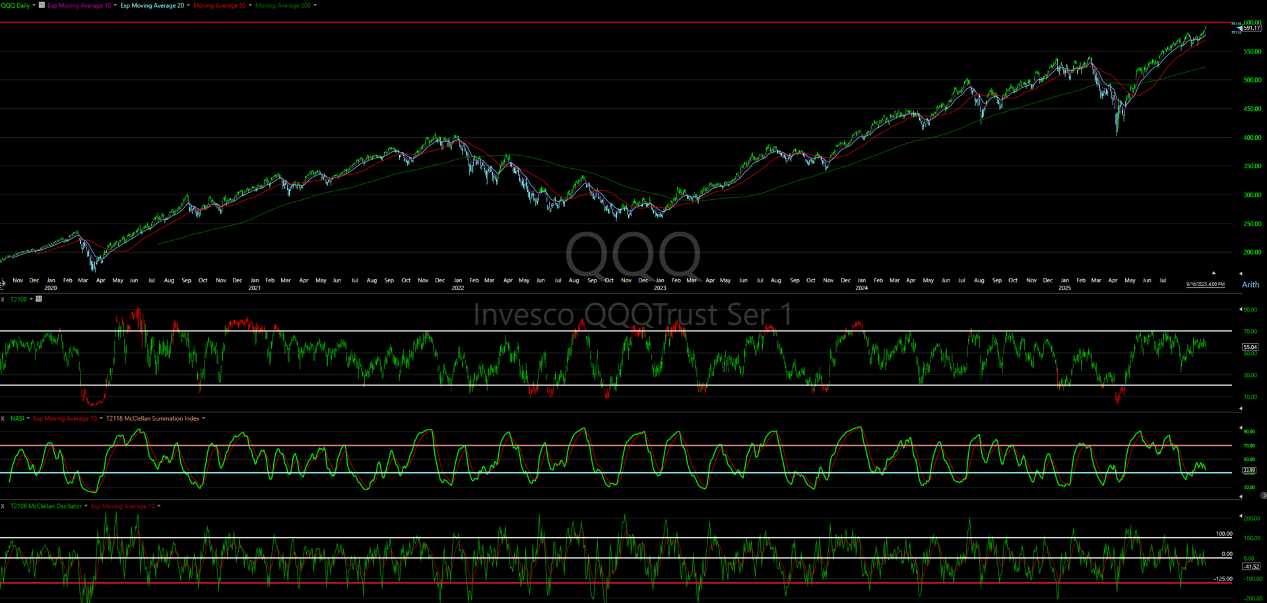Open the T2118 McClellan Summation Index dropdown

tap(204, 418)
